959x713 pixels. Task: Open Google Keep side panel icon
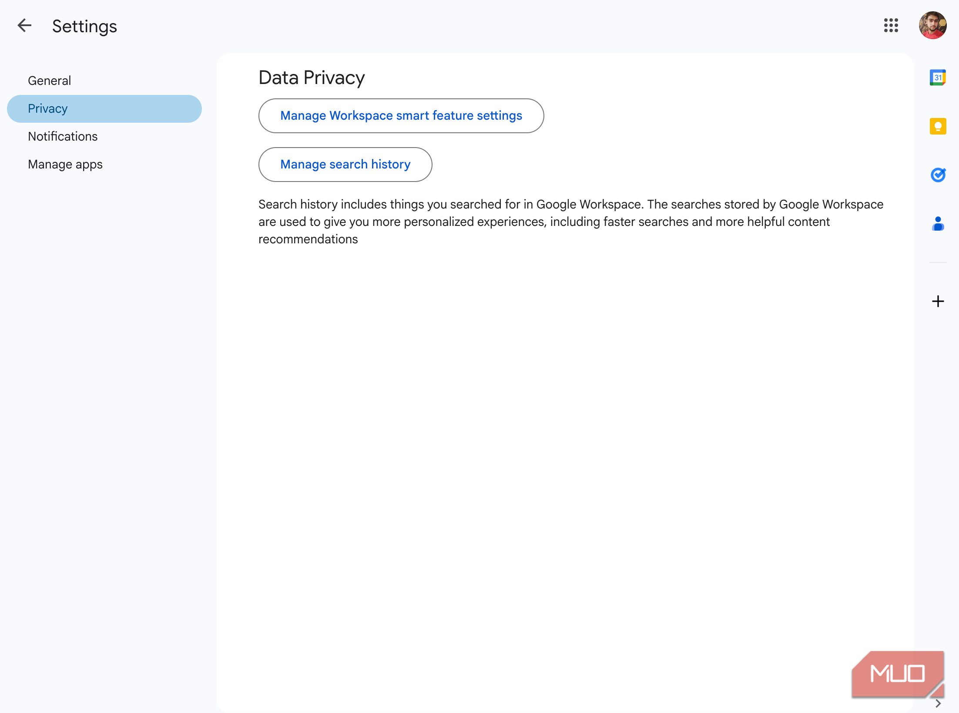tap(938, 126)
